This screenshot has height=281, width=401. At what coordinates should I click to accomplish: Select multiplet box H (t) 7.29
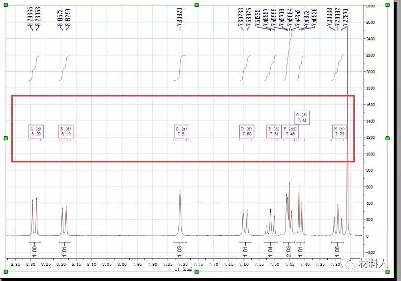coord(340,131)
